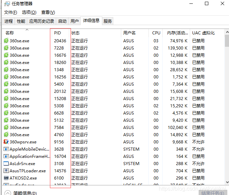This screenshot has height=195, width=229.
Task: Click the 360se.exe icon with PID 20436
Action: (6, 41)
